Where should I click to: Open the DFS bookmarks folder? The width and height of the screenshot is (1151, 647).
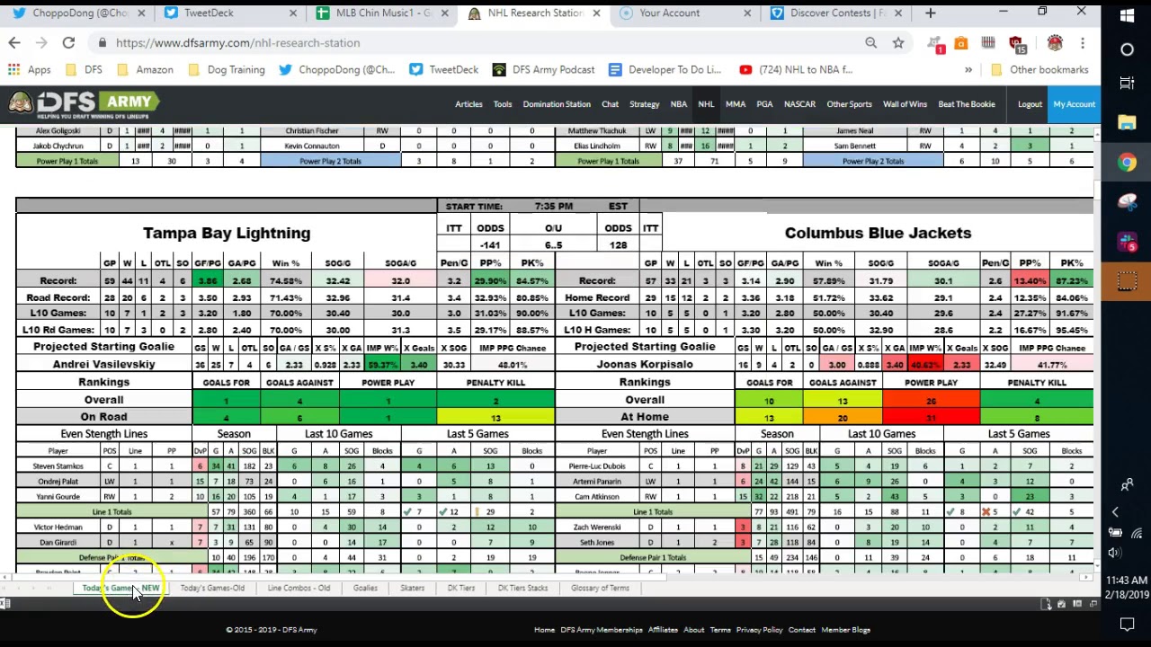(x=83, y=69)
